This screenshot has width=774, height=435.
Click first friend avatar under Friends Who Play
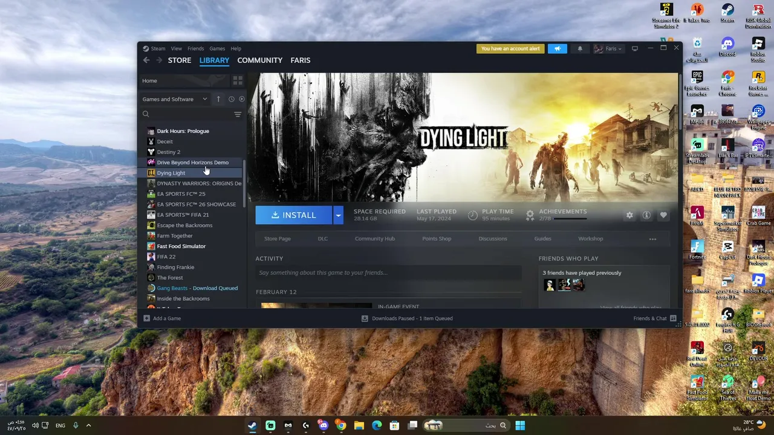coord(549,285)
